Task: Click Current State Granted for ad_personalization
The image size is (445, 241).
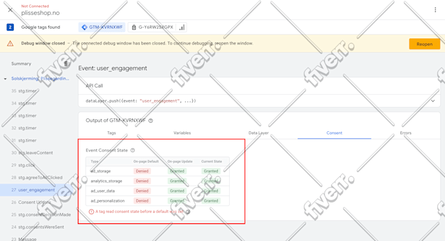Action: click(x=211, y=201)
